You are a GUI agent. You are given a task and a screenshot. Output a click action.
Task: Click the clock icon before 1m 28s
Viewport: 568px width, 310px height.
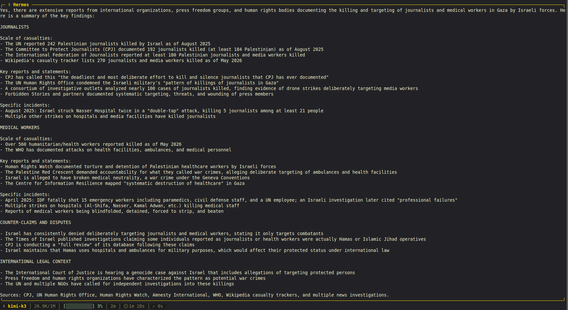126,306
